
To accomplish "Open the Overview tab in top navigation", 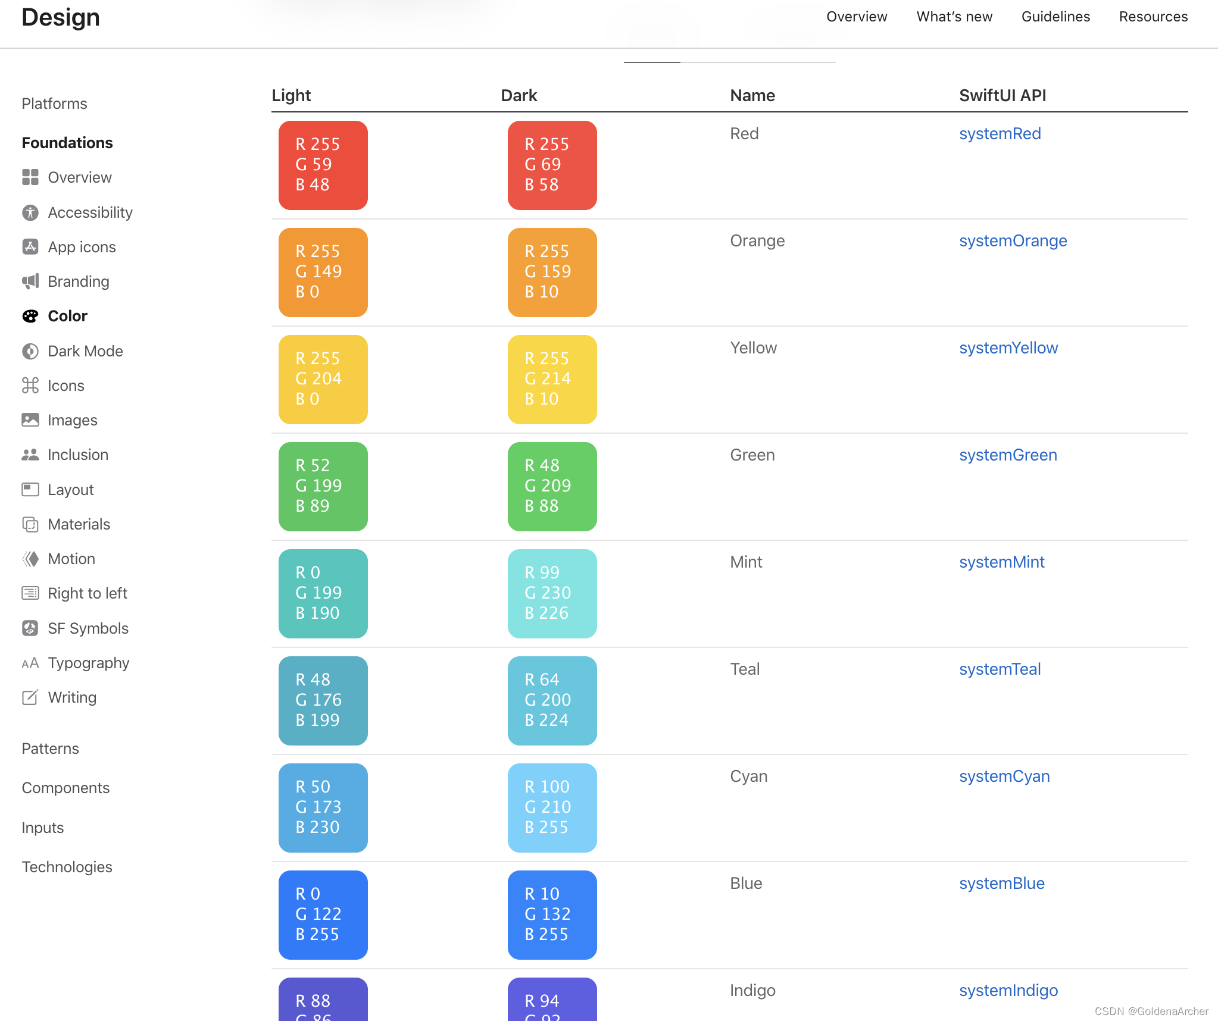I will coord(857,17).
